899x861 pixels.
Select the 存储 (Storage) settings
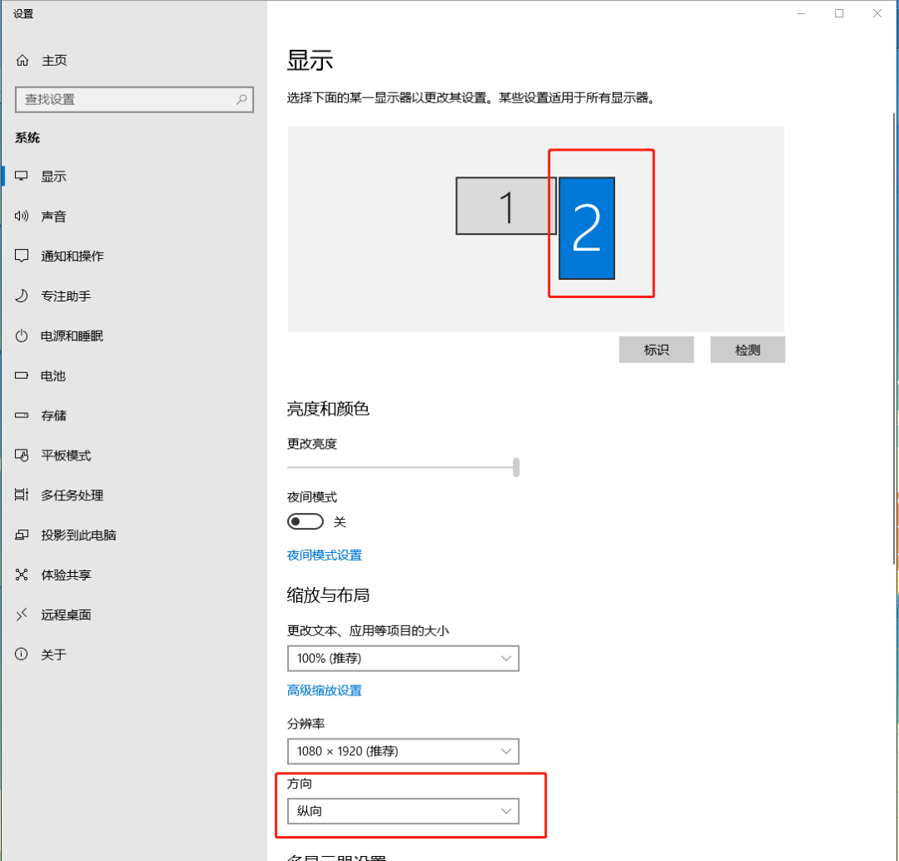[53, 416]
